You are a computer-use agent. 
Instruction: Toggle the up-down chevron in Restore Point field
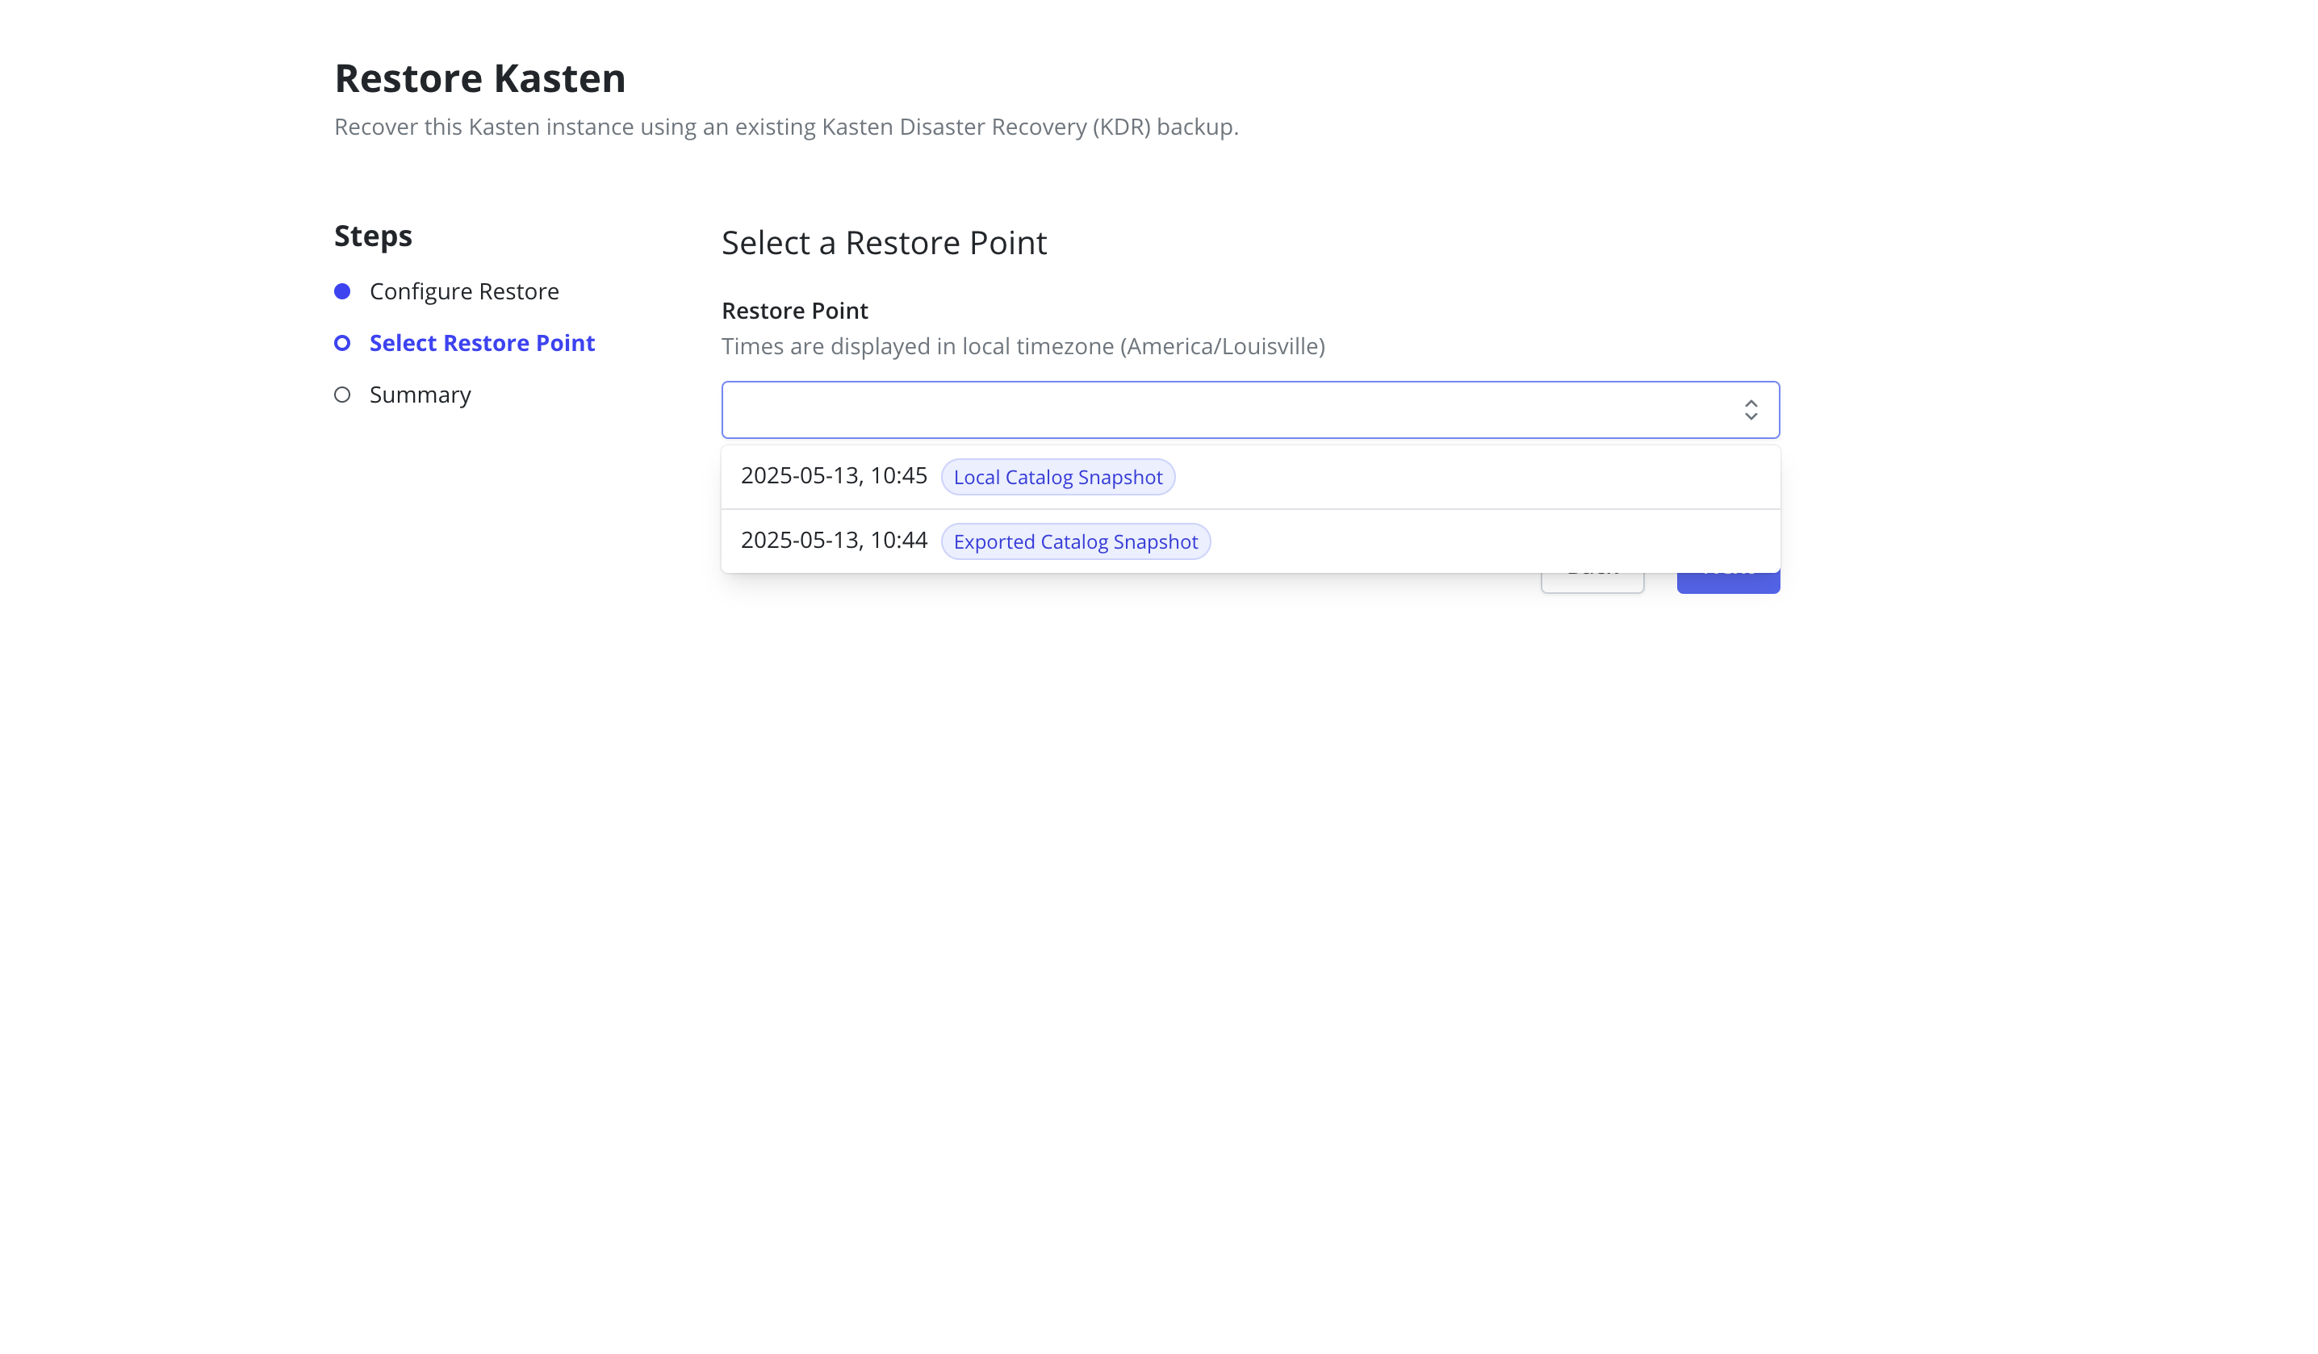click(1751, 409)
